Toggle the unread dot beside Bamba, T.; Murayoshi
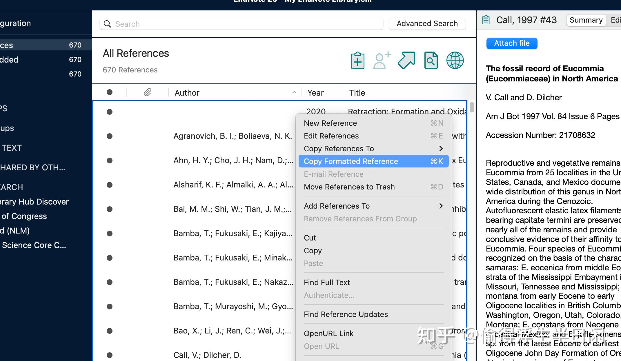Image resolution: width=621 pixels, height=361 pixels. (x=110, y=306)
